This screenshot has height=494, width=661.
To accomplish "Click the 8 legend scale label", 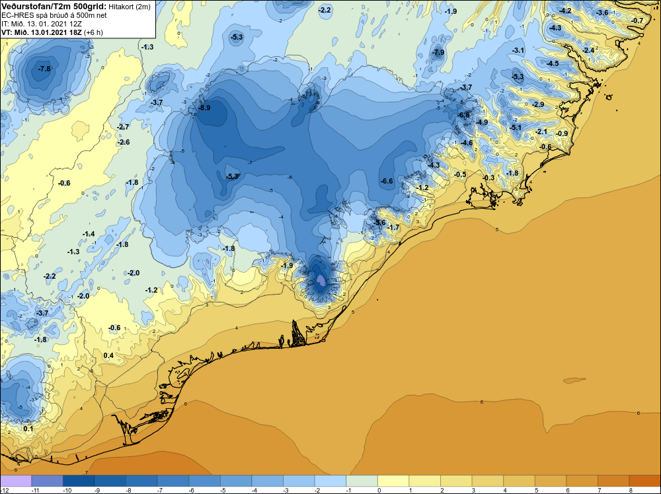I will (629, 490).
